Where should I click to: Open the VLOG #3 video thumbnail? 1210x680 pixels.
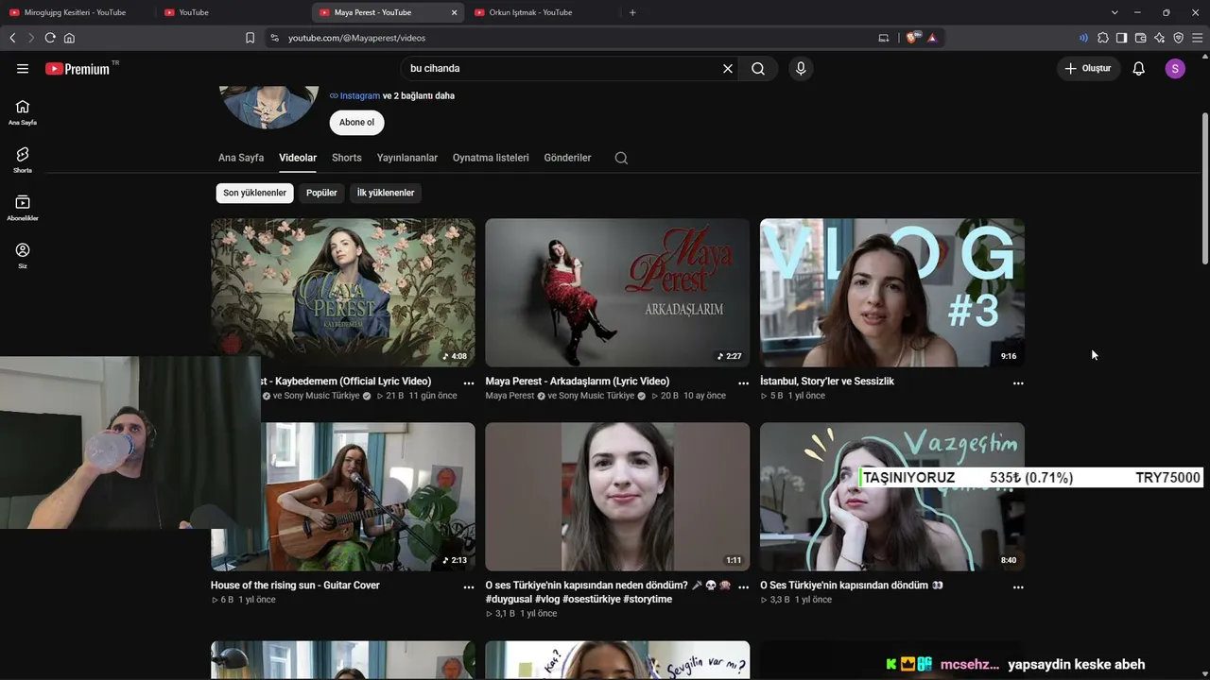coord(892,293)
